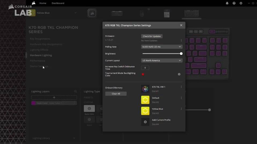Image resolution: width=257 pixels, height=144 pixels.
Task: Add current profile to Slot #4 plus icon
Action: 145,122
